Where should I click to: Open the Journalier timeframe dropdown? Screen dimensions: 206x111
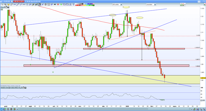click(151, 5)
